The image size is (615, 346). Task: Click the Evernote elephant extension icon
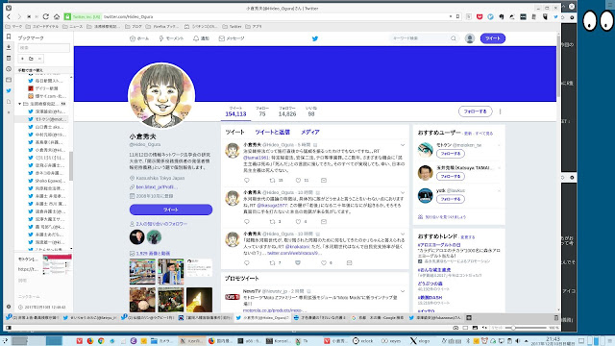coord(502,17)
